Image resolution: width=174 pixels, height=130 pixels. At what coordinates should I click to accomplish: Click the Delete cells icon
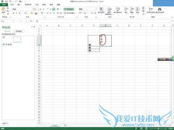(x=132, y=9)
